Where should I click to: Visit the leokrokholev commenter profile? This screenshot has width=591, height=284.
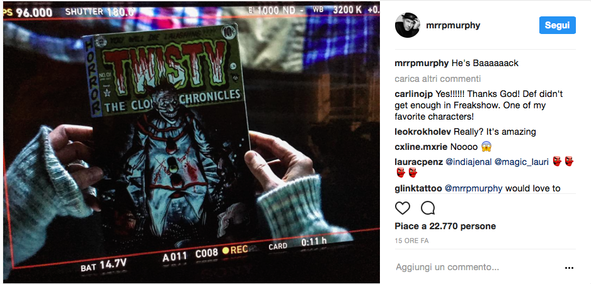[423, 132]
